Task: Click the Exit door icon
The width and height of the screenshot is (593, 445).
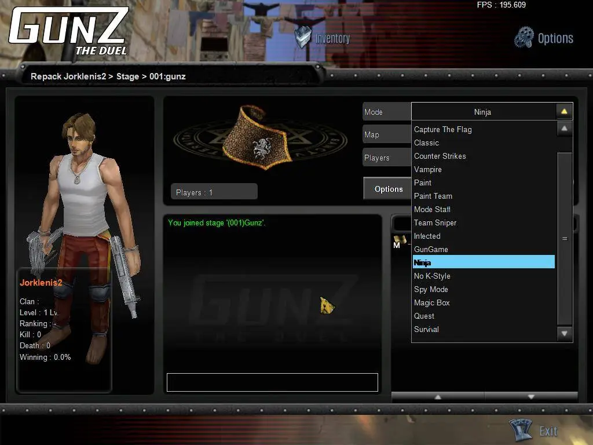Action: pyautogui.click(x=521, y=430)
